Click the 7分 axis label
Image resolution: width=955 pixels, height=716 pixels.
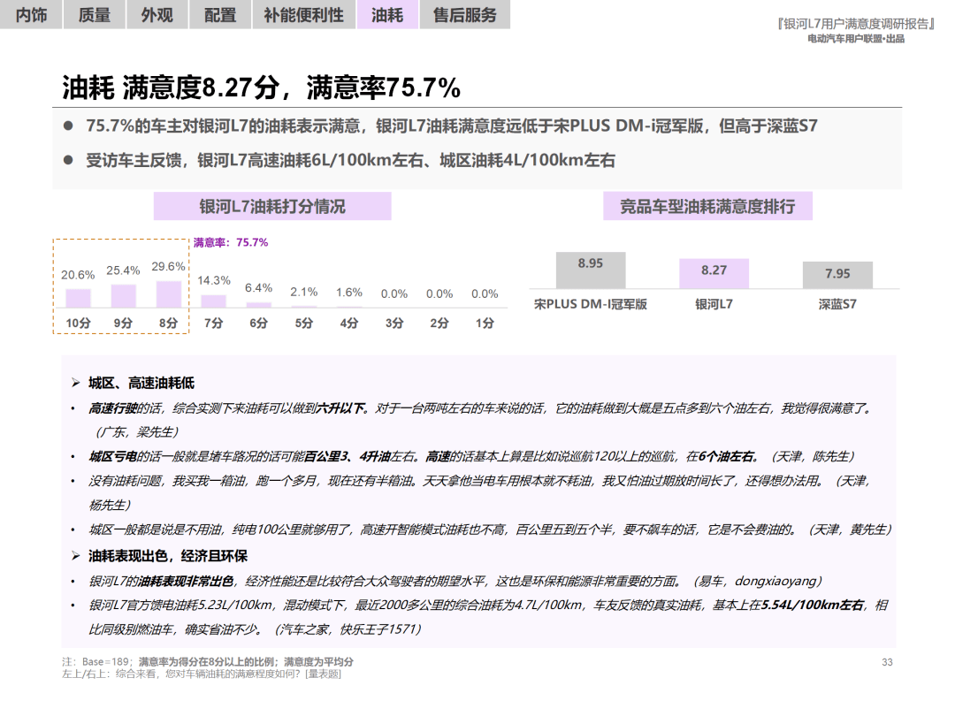pyautogui.click(x=214, y=324)
